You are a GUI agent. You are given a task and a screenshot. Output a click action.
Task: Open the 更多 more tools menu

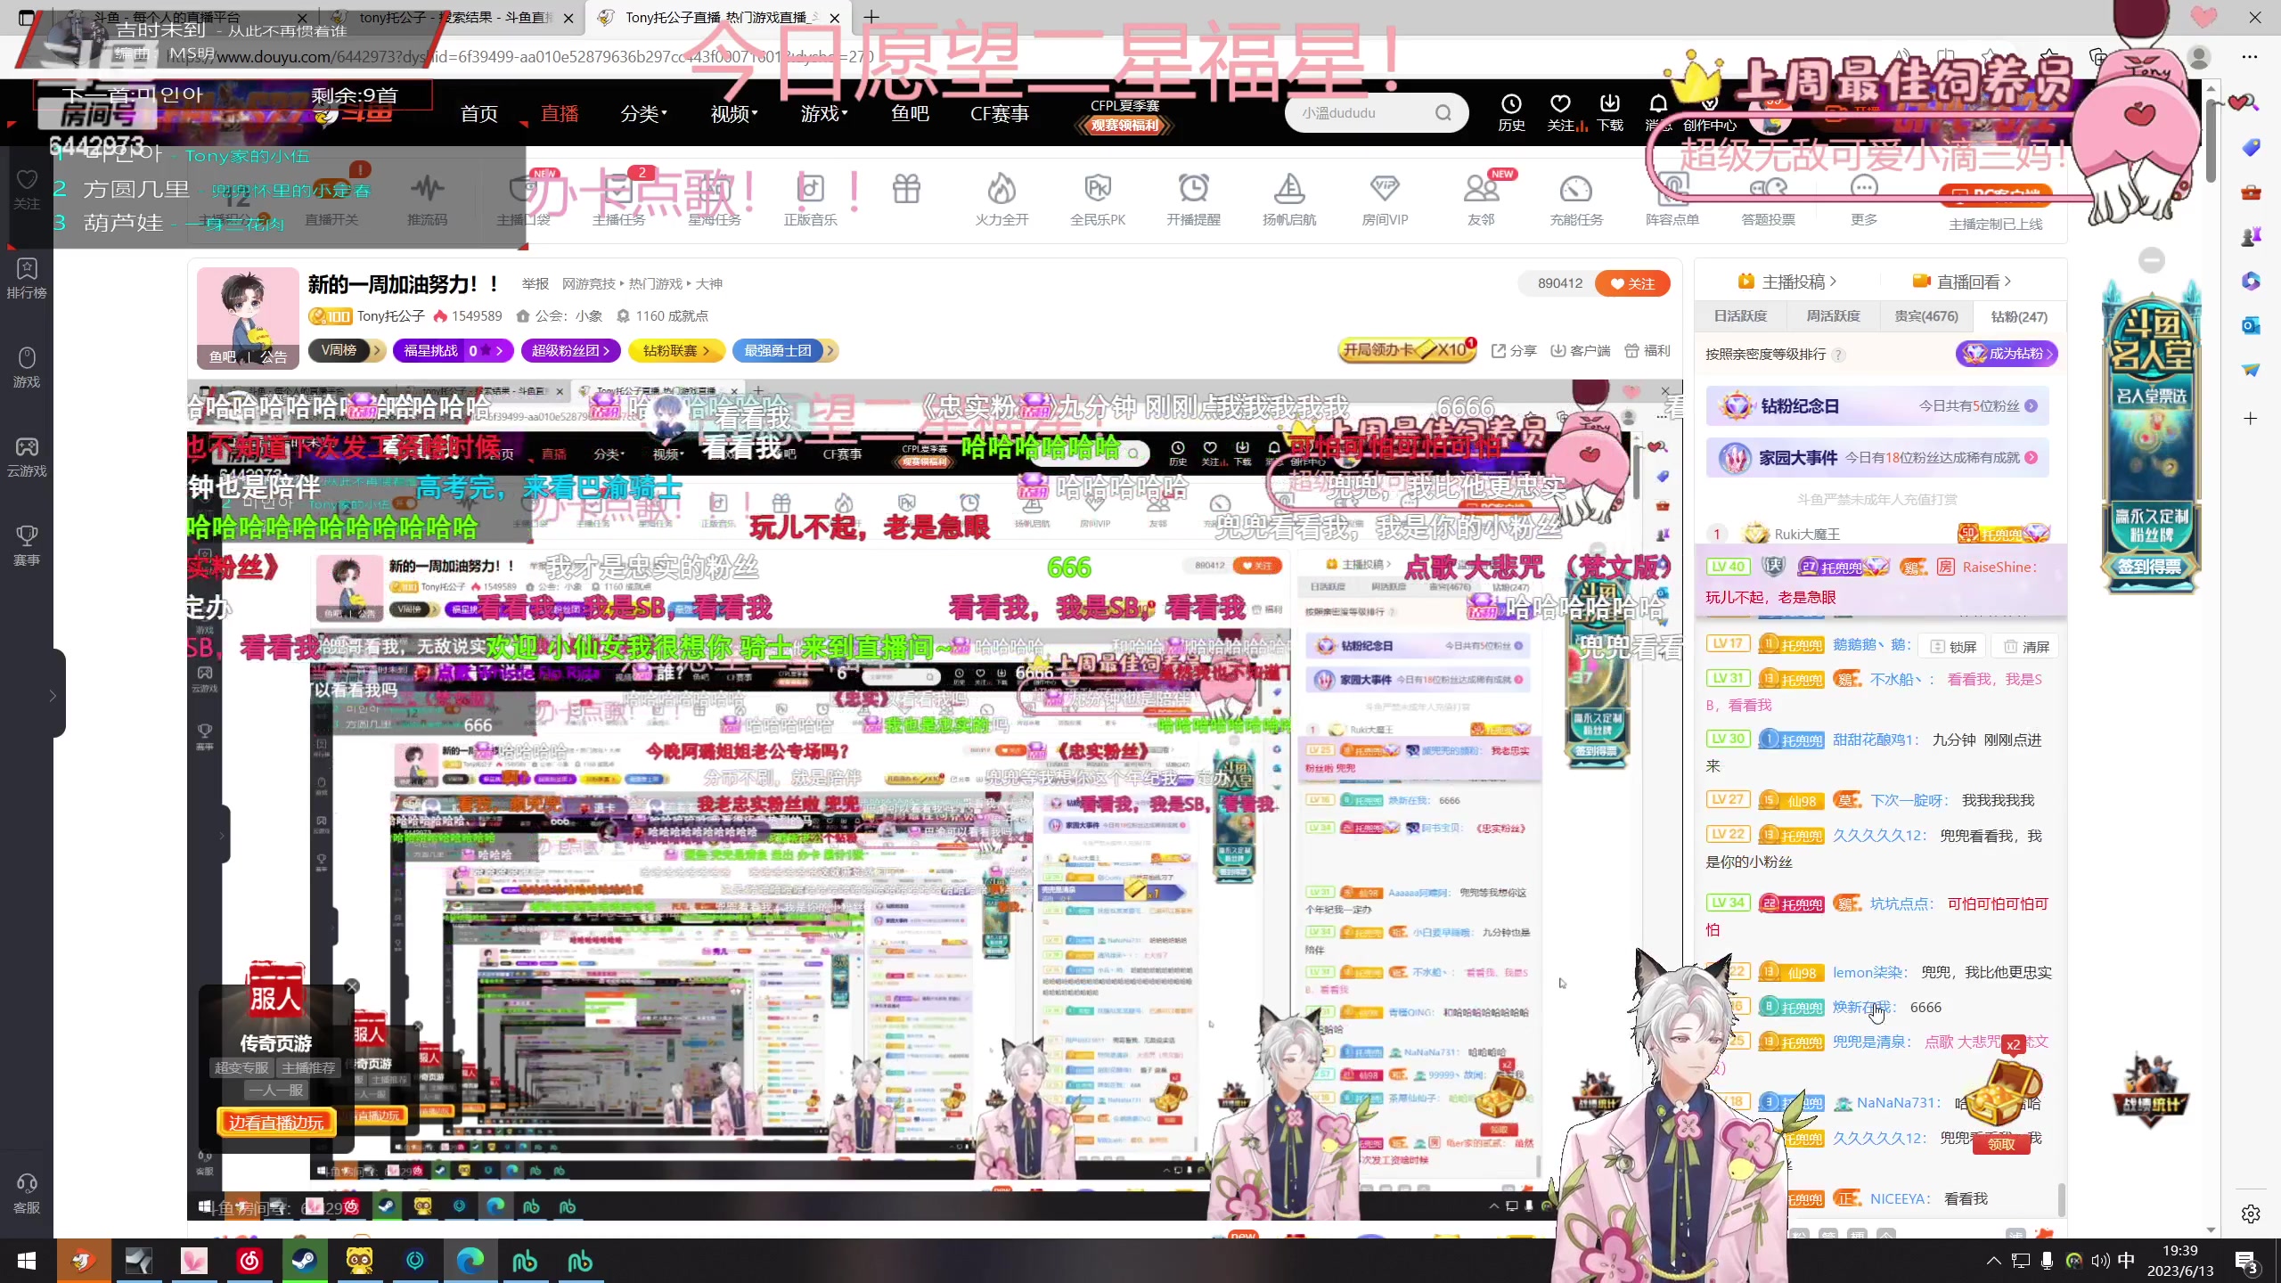click(1864, 200)
